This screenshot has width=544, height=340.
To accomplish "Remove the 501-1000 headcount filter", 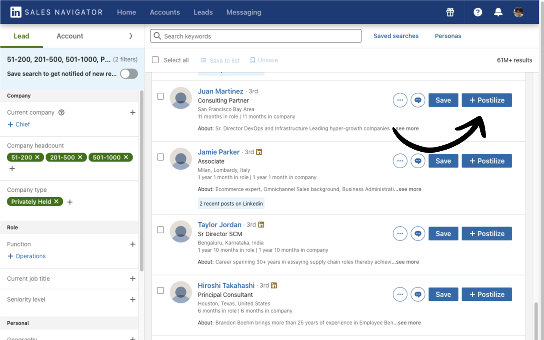I will coord(126,157).
